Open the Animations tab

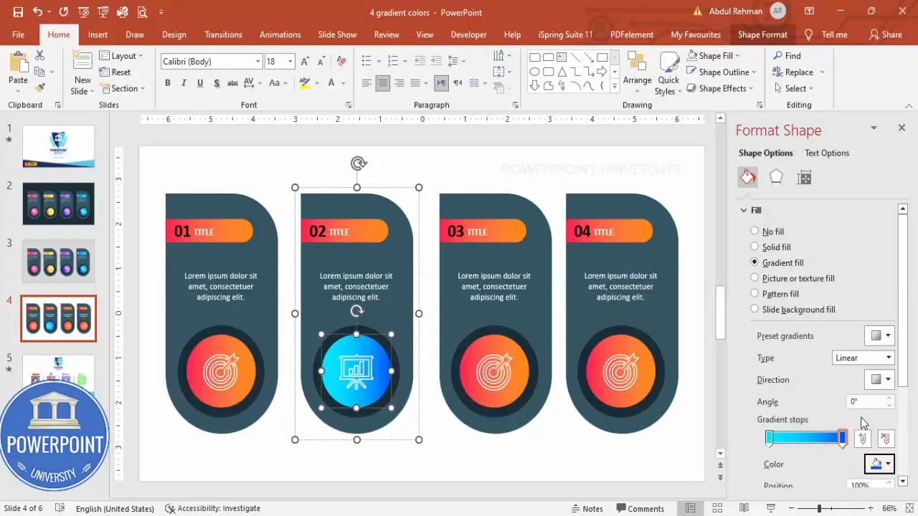pyautogui.click(x=280, y=34)
